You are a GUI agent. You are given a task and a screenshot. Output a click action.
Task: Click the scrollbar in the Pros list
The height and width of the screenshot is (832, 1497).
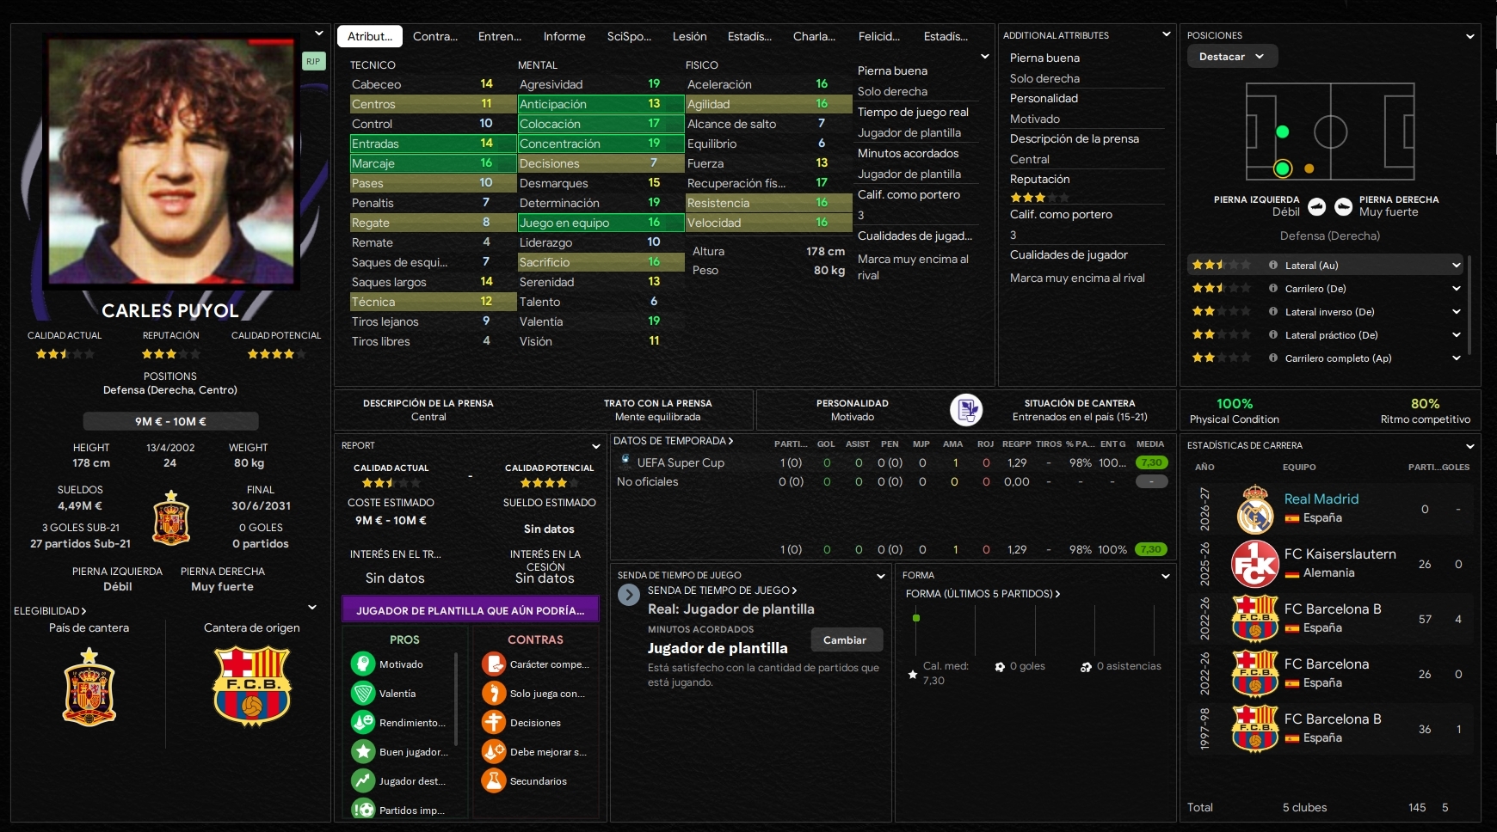(456, 698)
